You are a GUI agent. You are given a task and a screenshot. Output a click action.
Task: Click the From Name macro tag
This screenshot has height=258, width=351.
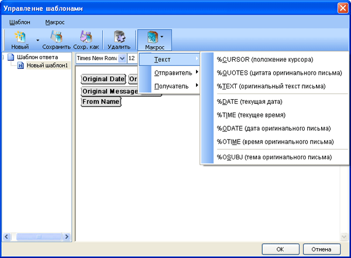(x=101, y=102)
